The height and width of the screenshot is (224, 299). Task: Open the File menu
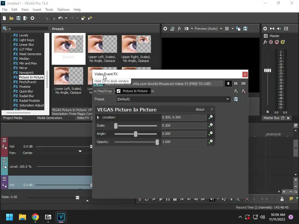(x=5, y=10)
